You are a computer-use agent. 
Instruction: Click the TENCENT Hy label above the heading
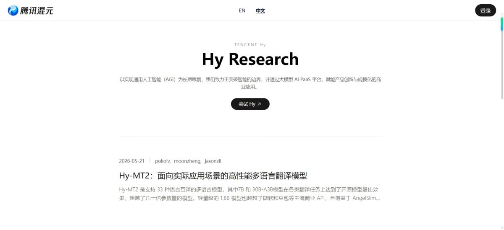250,45
